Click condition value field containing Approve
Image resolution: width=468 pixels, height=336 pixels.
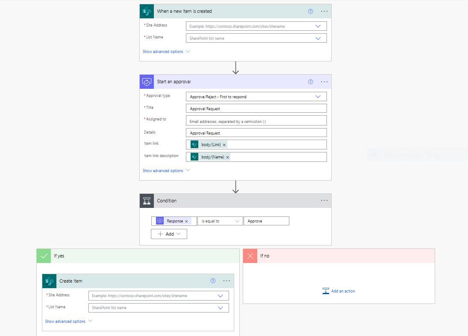266,221
